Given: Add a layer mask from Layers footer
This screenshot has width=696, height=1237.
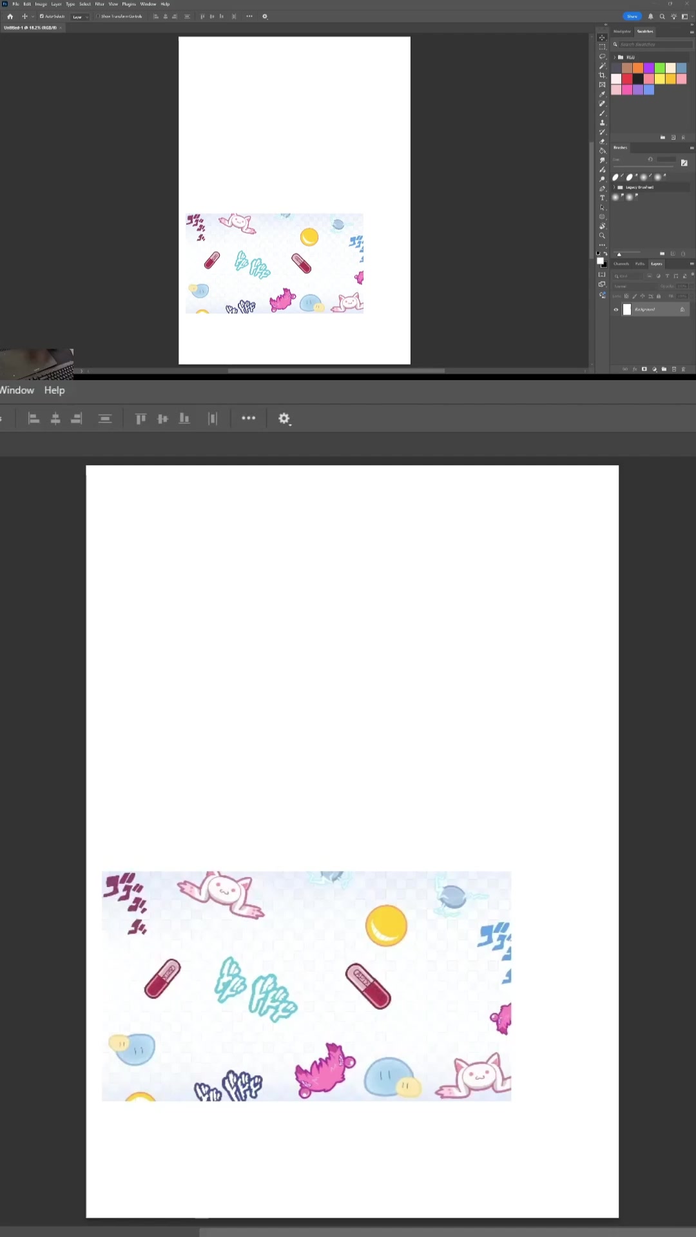Looking at the screenshot, I should tap(644, 369).
